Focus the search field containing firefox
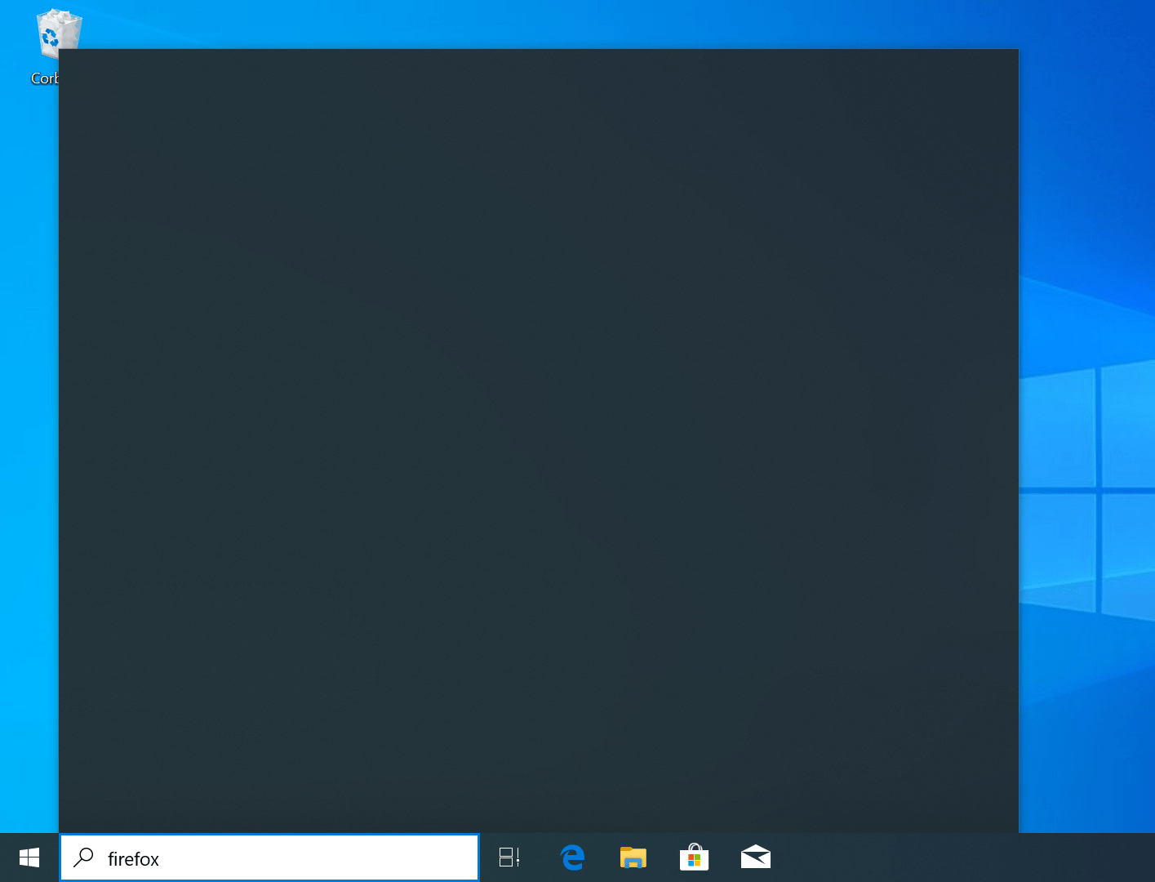The image size is (1155, 882). point(269,857)
